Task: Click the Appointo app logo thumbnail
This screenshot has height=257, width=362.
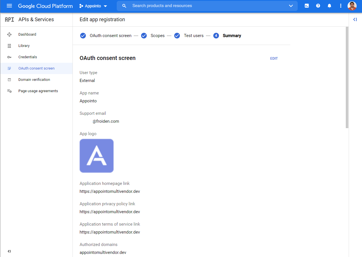Action: [x=97, y=156]
